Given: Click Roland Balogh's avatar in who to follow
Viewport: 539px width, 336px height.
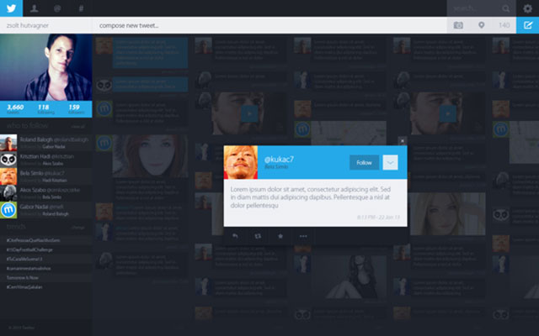Looking at the screenshot, I should (8, 143).
